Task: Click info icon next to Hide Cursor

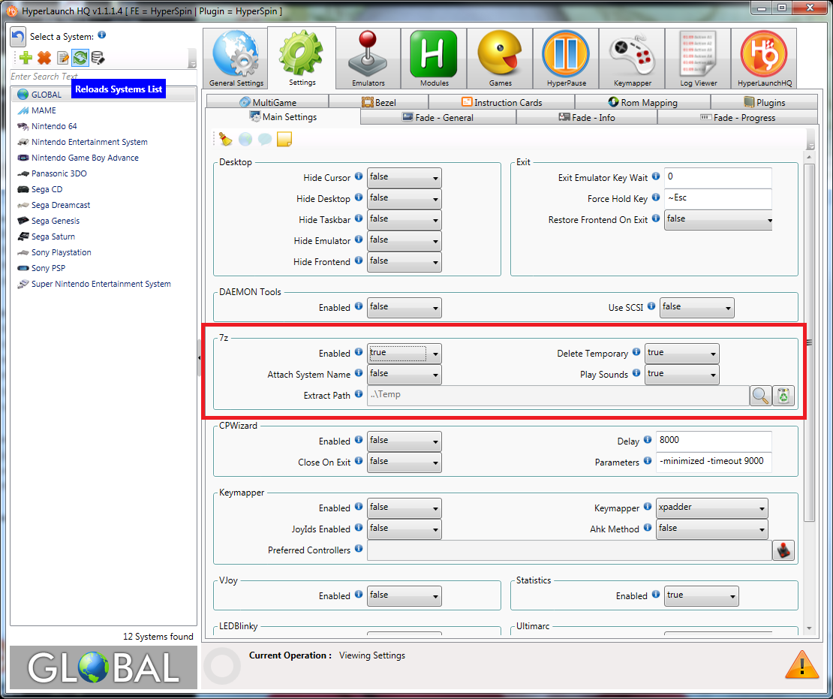Action: (359, 177)
